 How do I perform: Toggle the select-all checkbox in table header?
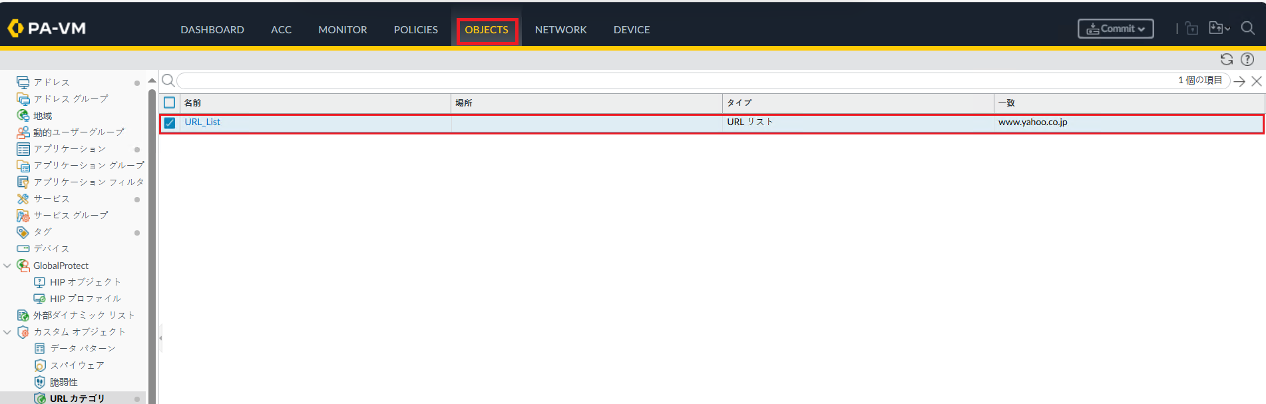point(170,102)
